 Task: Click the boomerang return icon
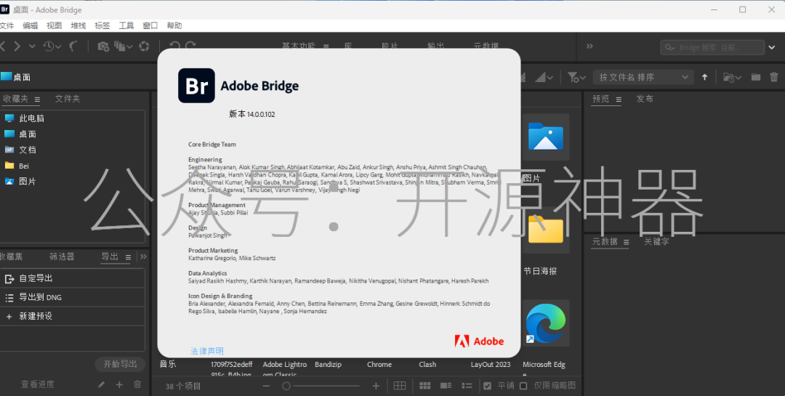click(x=73, y=47)
